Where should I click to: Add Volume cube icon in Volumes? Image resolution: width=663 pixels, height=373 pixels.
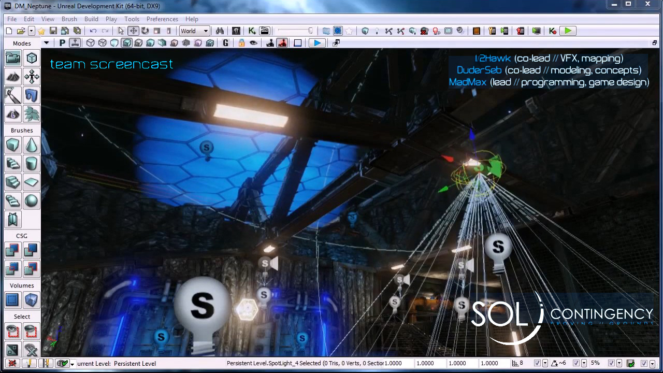tap(32, 300)
